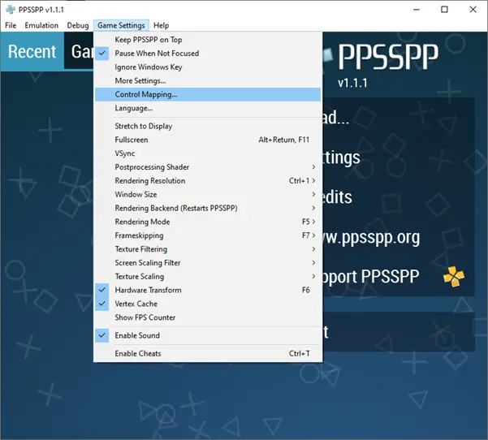Screen dimensions: 488x440
Task: Click the gold PPSSPP support icon
Action: click(x=453, y=276)
